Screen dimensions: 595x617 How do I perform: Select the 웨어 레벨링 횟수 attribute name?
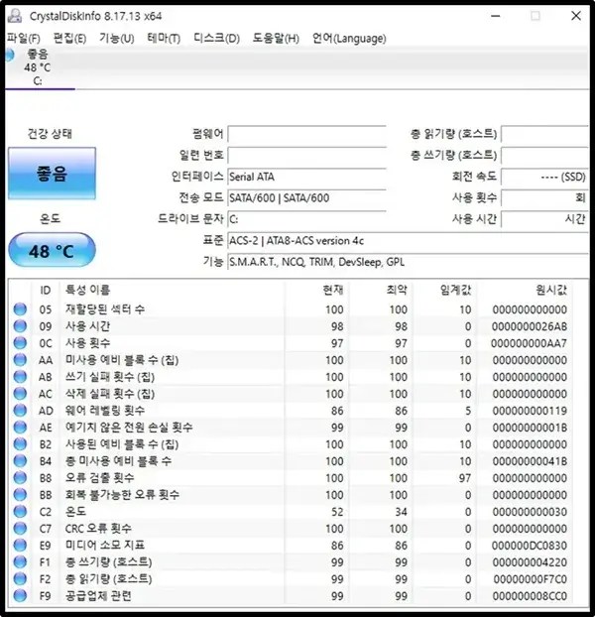tap(105, 411)
